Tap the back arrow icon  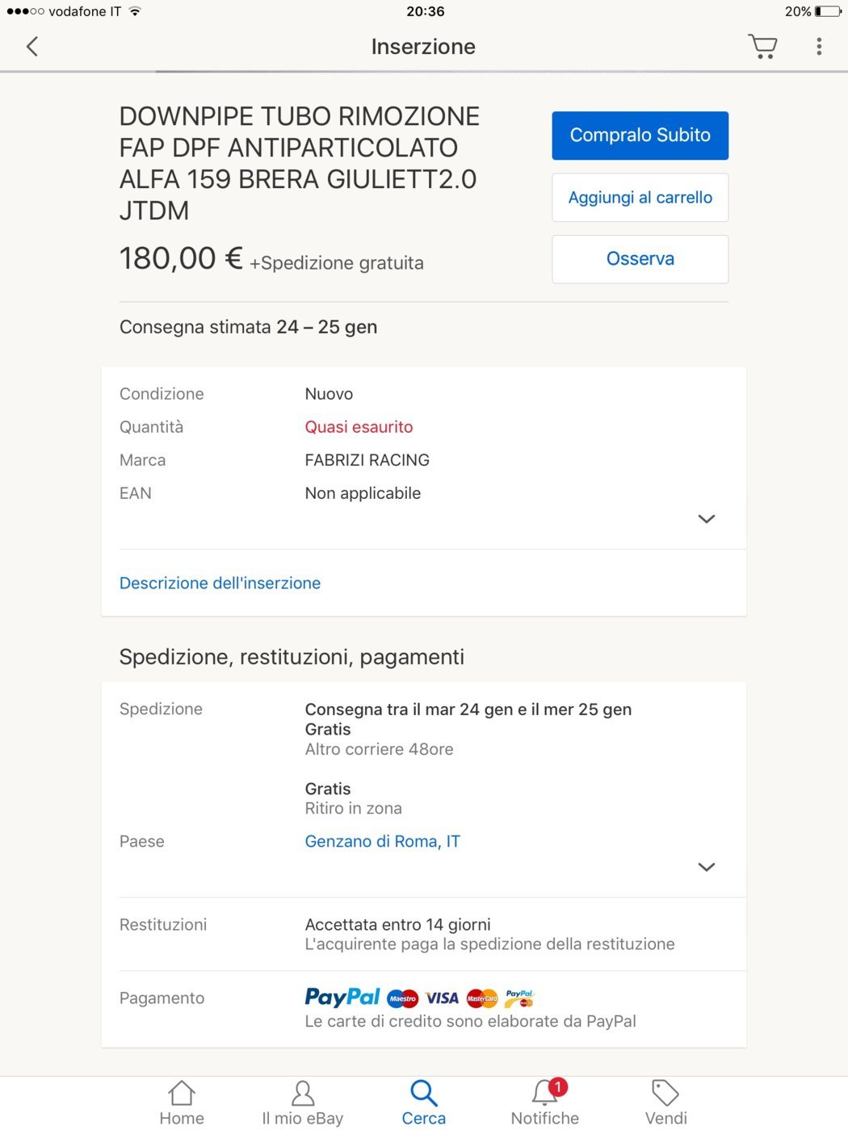coord(32,47)
